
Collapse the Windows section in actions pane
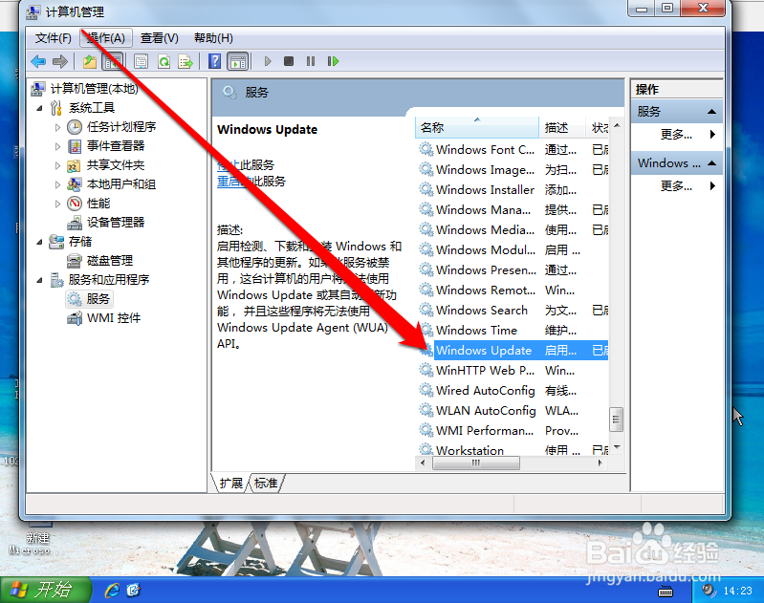tap(711, 163)
